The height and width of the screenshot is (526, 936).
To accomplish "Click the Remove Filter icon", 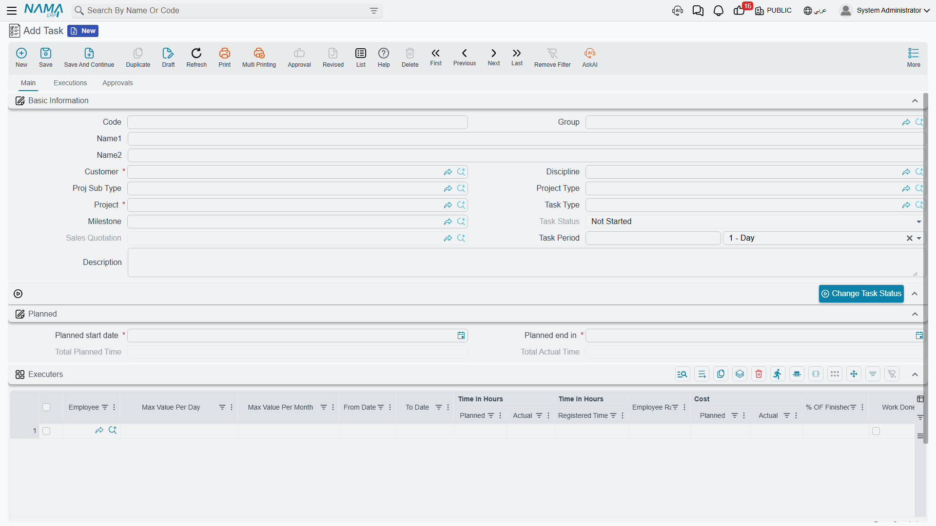I will (552, 53).
